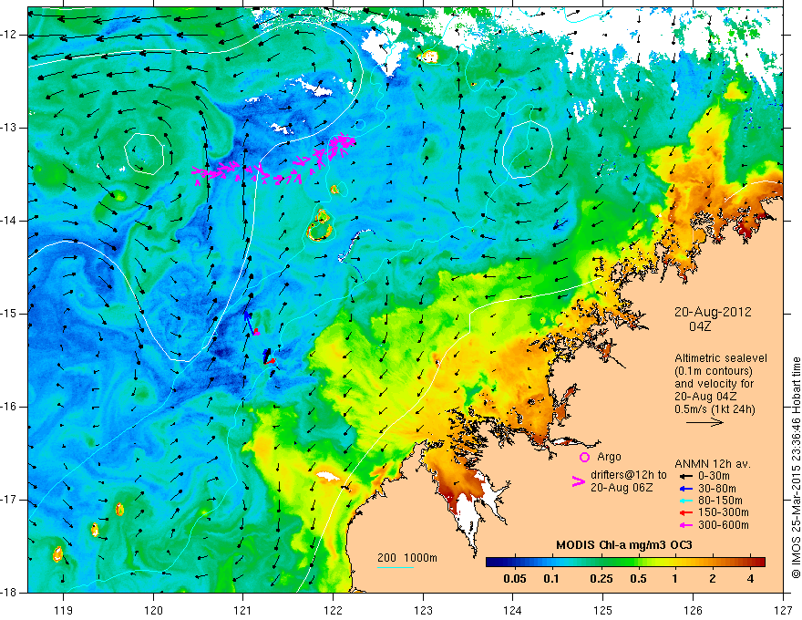Viewport: 802px width, 620px height.
Task: Select the red 150-300m arrow legend symbol
Action: 686,513
